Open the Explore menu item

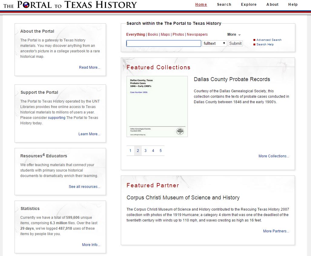[249, 4]
